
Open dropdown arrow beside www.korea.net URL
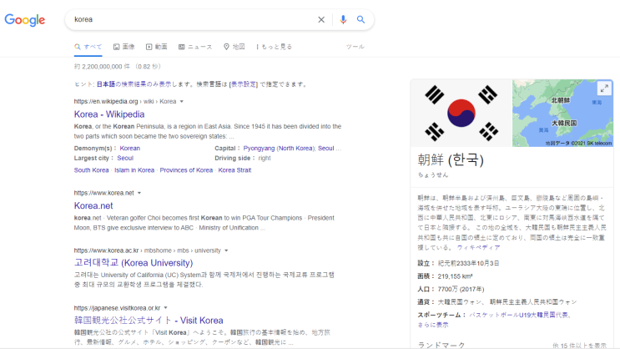(139, 193)
